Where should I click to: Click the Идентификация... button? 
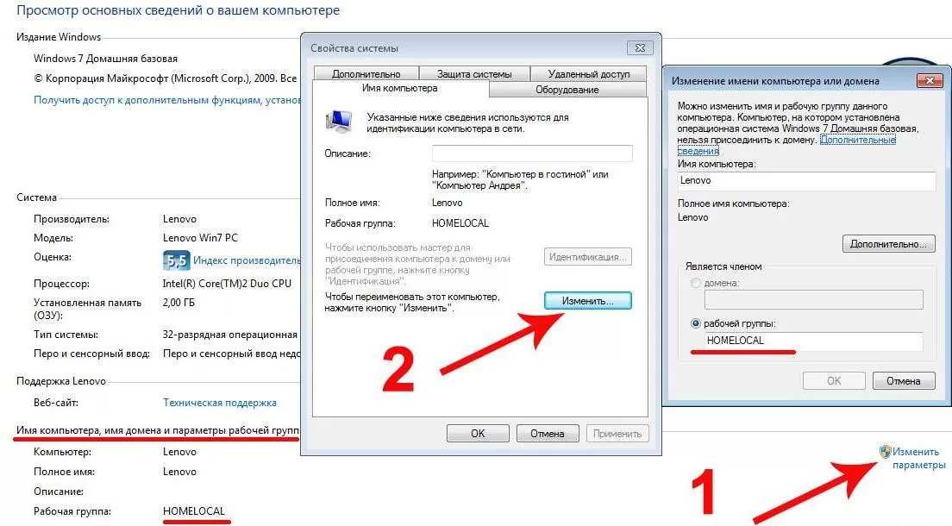click(588, 257)
